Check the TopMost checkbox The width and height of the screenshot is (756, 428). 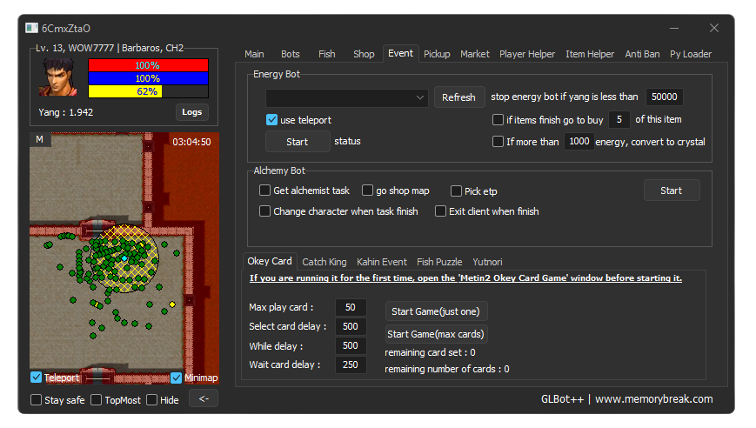point(97,400)
